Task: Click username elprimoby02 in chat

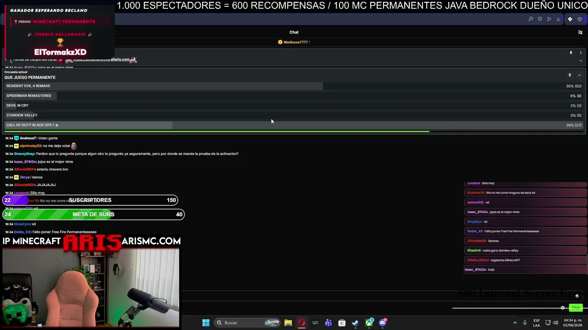Action: point(30,146)
